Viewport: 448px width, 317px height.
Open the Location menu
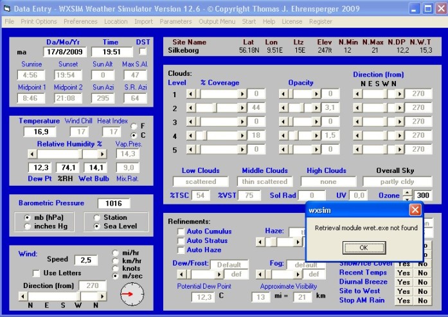116,21
